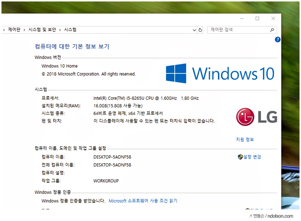Read Microsoft 소프트웨어 사용 조건 읽기 link

click(x=143, y=201)
